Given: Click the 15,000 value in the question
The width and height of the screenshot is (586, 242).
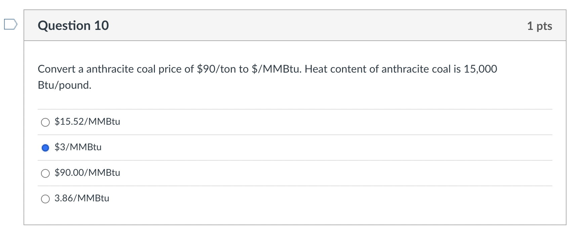Looking at the screenshot, I should [x=480, y=69].
